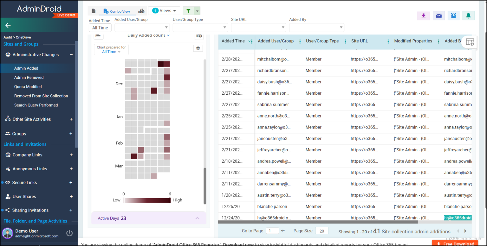Click the Low-High heatmap intensity legend

pos(146,200)
